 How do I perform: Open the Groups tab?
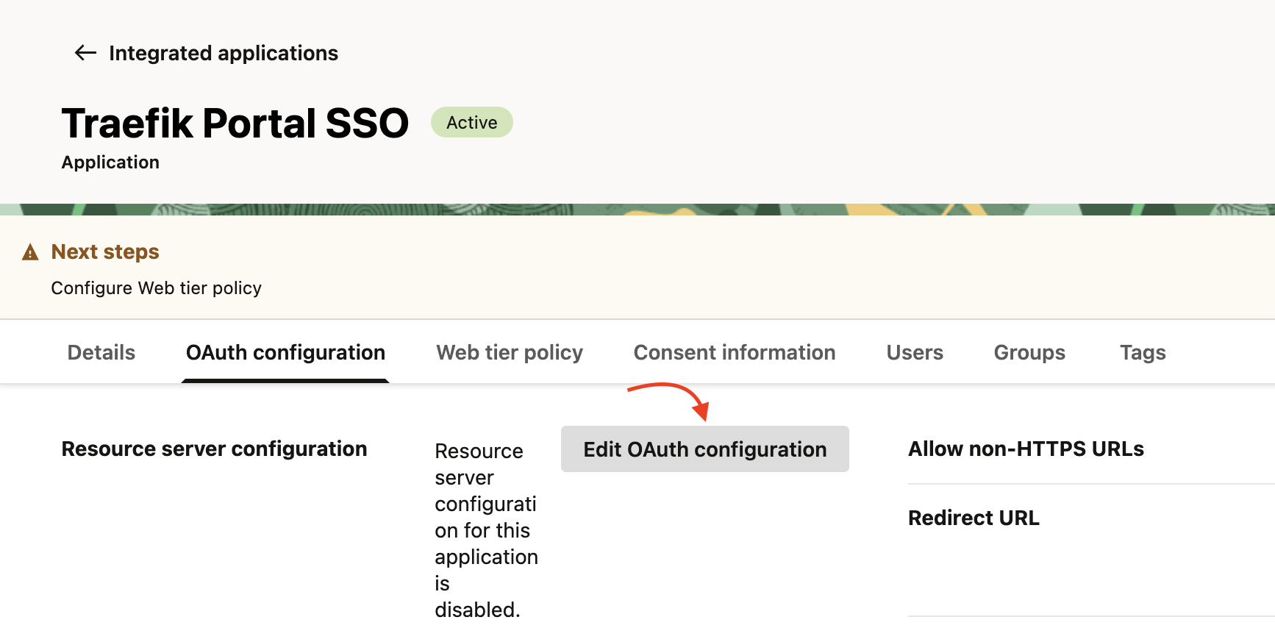click(x=1029, y=352)
